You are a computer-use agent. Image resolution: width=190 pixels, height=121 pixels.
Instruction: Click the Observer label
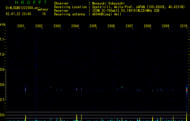[61, 3]
